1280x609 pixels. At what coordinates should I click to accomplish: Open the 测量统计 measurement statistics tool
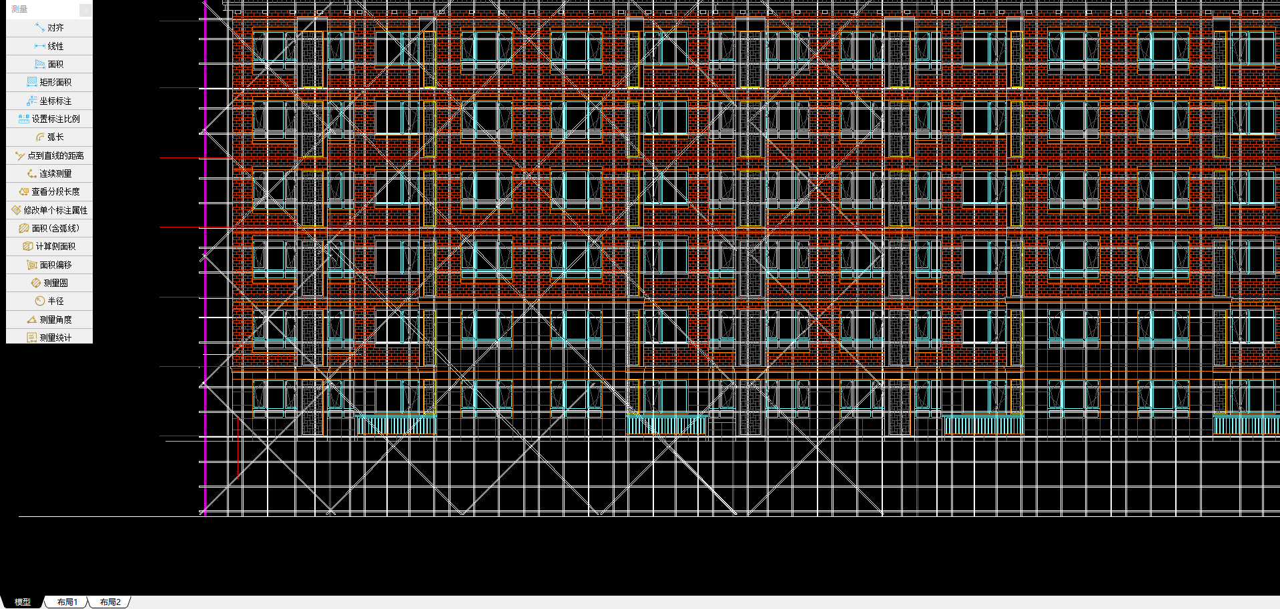coord(49,338)
